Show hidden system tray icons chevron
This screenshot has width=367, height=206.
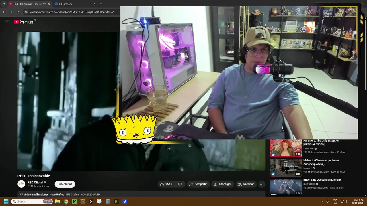coord(321,201)
